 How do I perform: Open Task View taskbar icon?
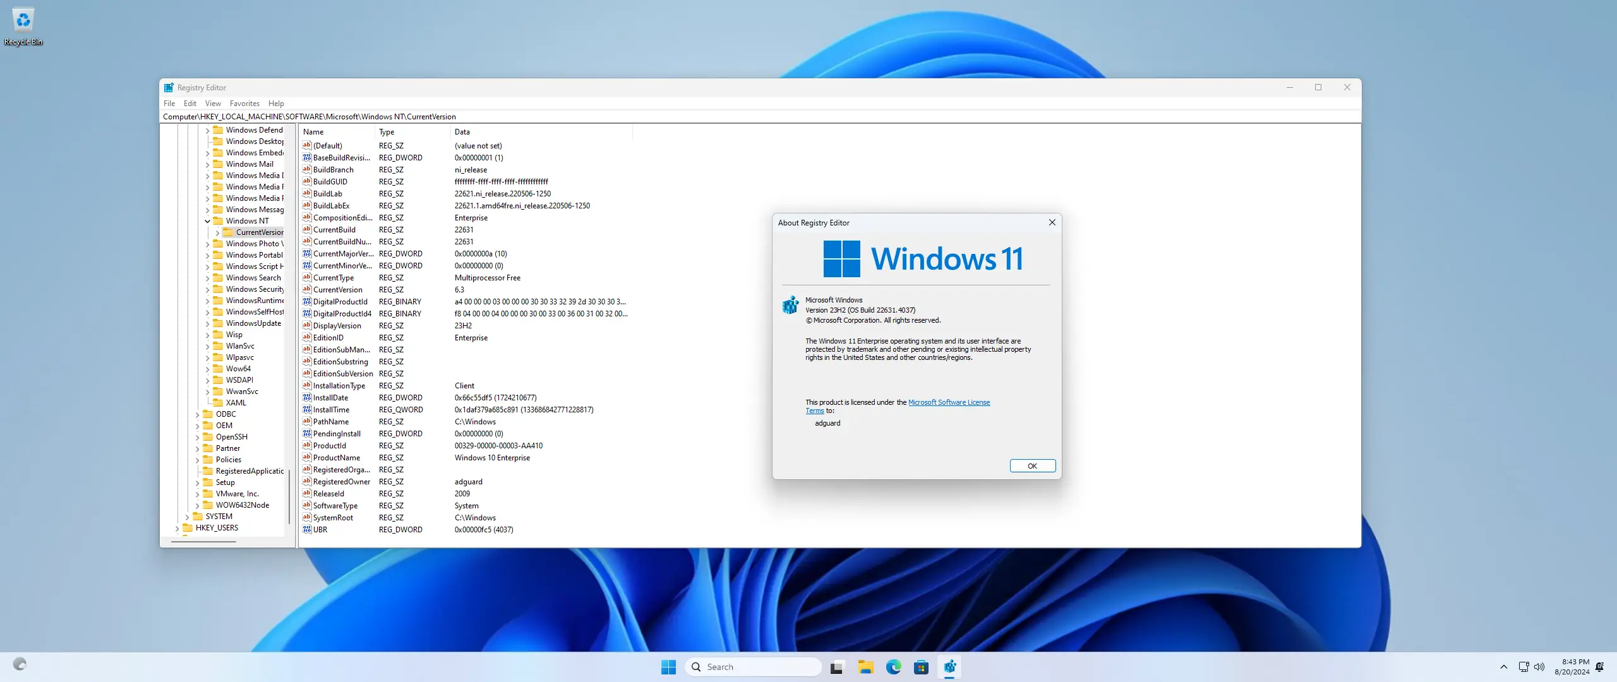837,667
